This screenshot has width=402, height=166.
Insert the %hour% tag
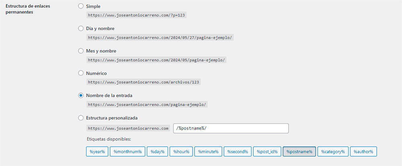point(181,152)
